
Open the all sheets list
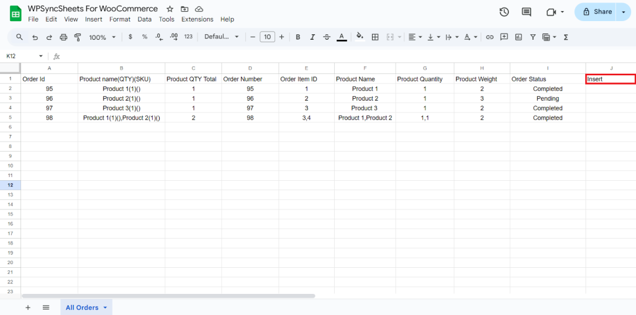click(46, 308)
